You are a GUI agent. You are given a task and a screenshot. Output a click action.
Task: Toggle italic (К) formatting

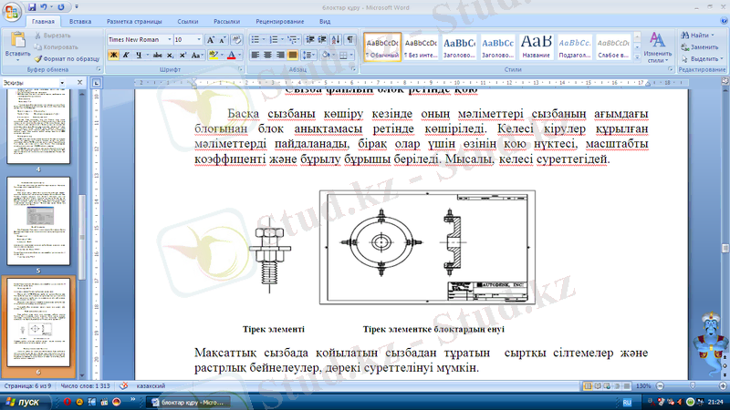point(125,55)
